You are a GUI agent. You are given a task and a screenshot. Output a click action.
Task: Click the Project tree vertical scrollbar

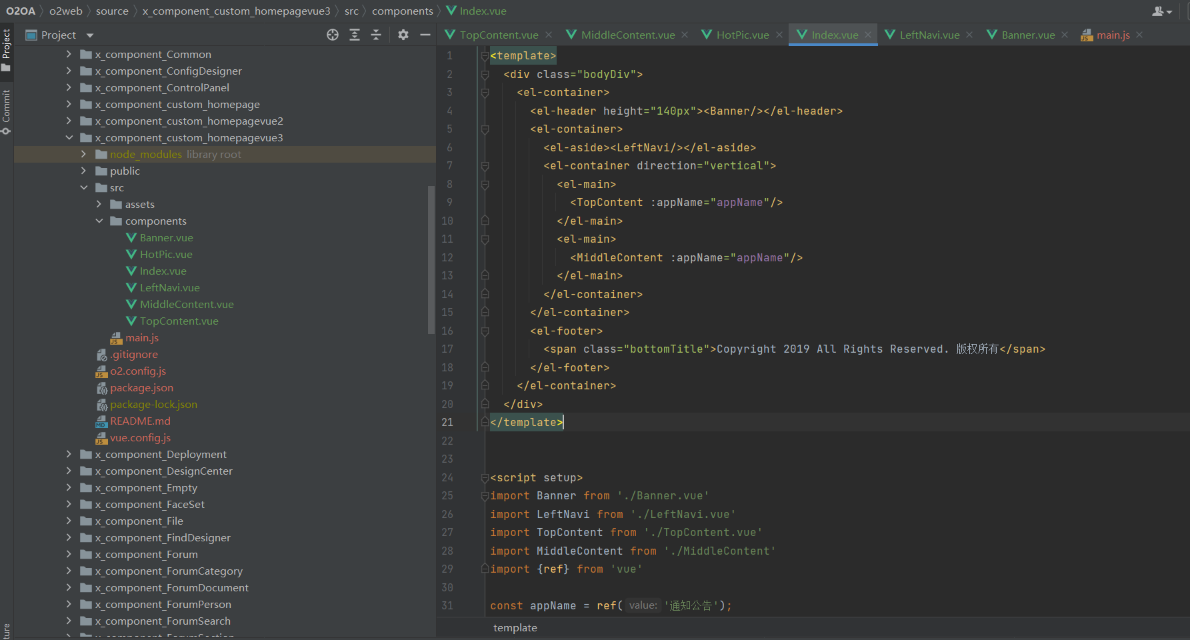click(x=431, y=260)
